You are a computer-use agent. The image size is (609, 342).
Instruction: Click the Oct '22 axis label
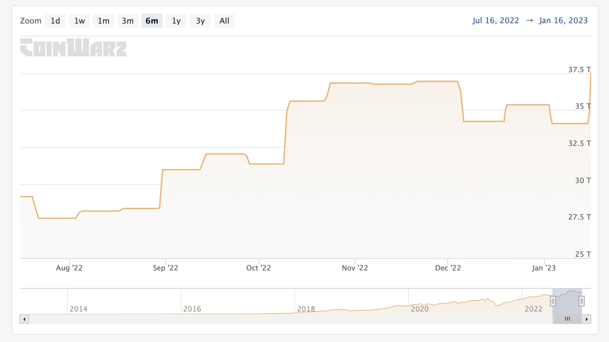pyautogui.click(x=259, y=268)
